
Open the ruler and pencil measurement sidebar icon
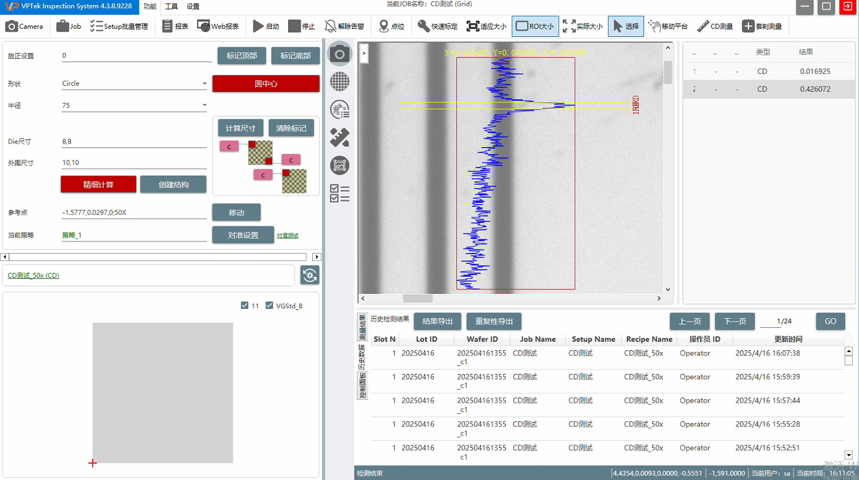(x=339, y=137)
